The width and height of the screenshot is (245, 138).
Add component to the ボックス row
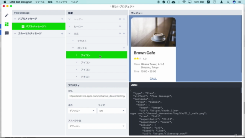click(124, 48)
